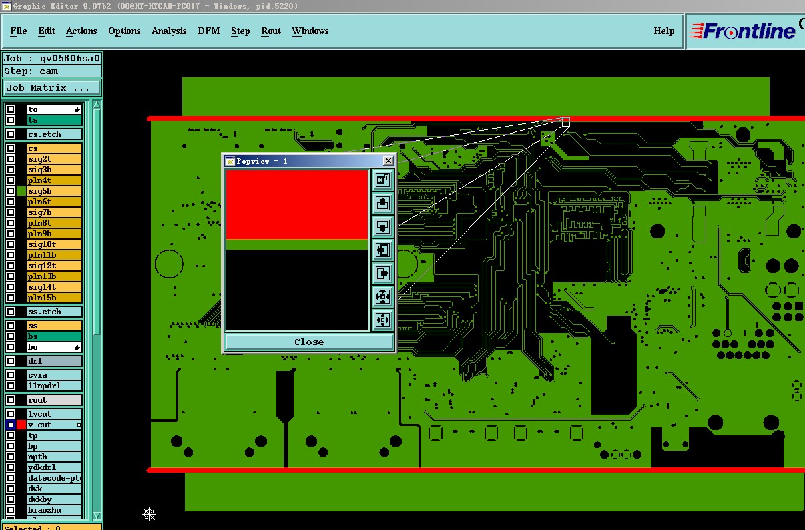Viewport: 805px width, 530px height.
Task: Open the File menu
Action: (19, 31)
